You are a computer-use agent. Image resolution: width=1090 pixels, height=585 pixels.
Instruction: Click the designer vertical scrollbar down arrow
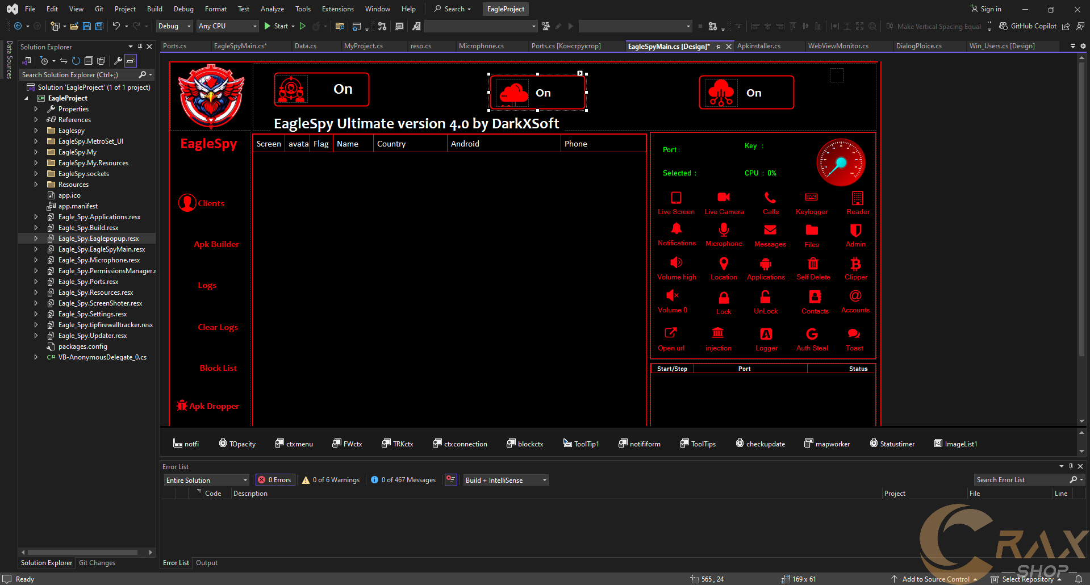point(1081,421)
